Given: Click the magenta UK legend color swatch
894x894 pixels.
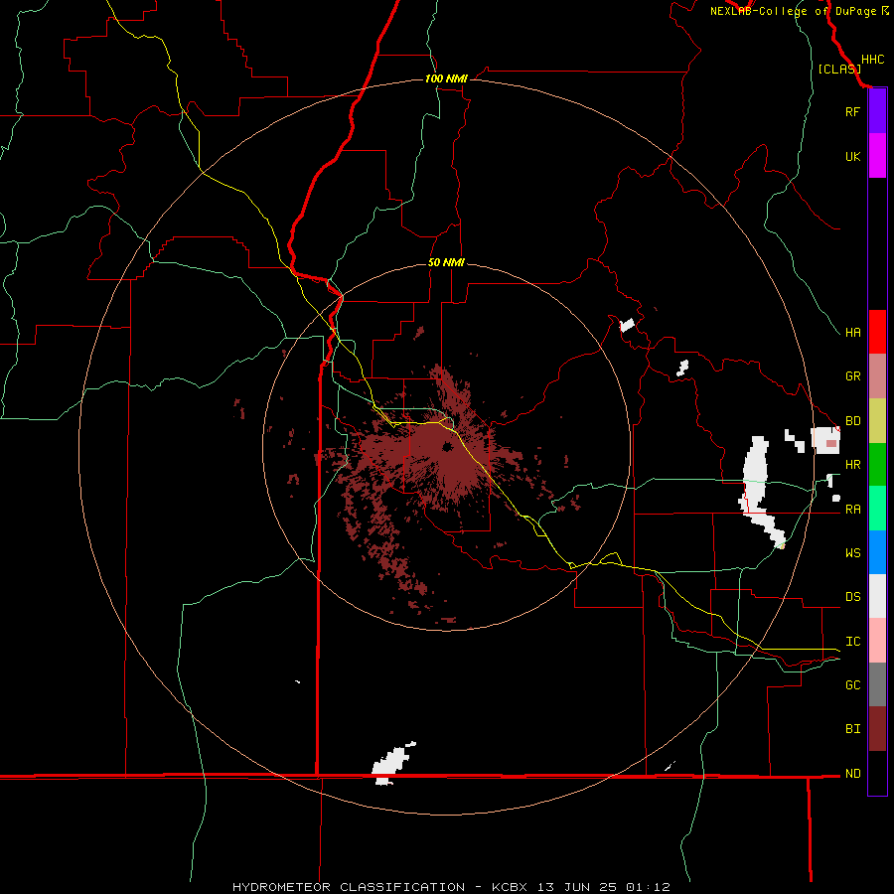Looking at the screenshot, I should [877, 156].
